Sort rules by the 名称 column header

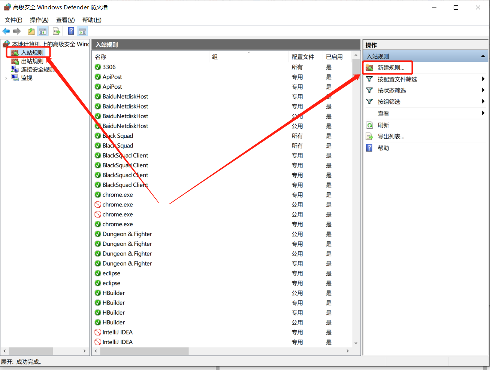coord(151,57)
